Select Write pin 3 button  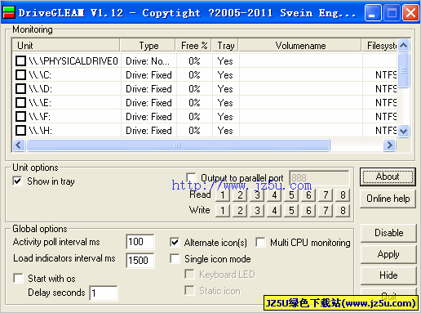coord(257,210)
